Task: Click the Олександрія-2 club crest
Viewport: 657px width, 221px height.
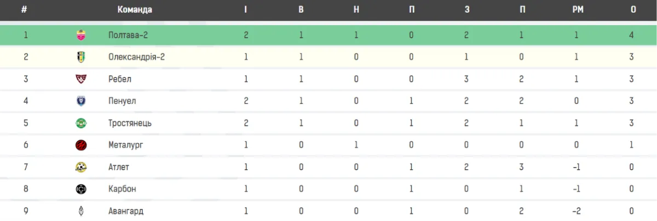Action: 81,57
